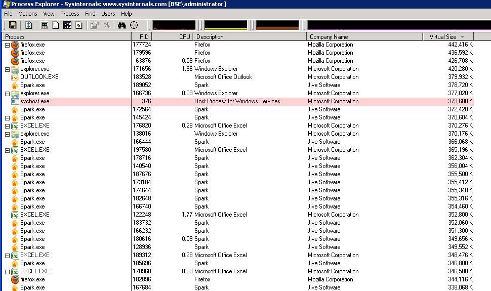This screenshot has width=491, height=291.
Task: Click the Firefox icon for PID 182896
Action: tap(15, 279)
